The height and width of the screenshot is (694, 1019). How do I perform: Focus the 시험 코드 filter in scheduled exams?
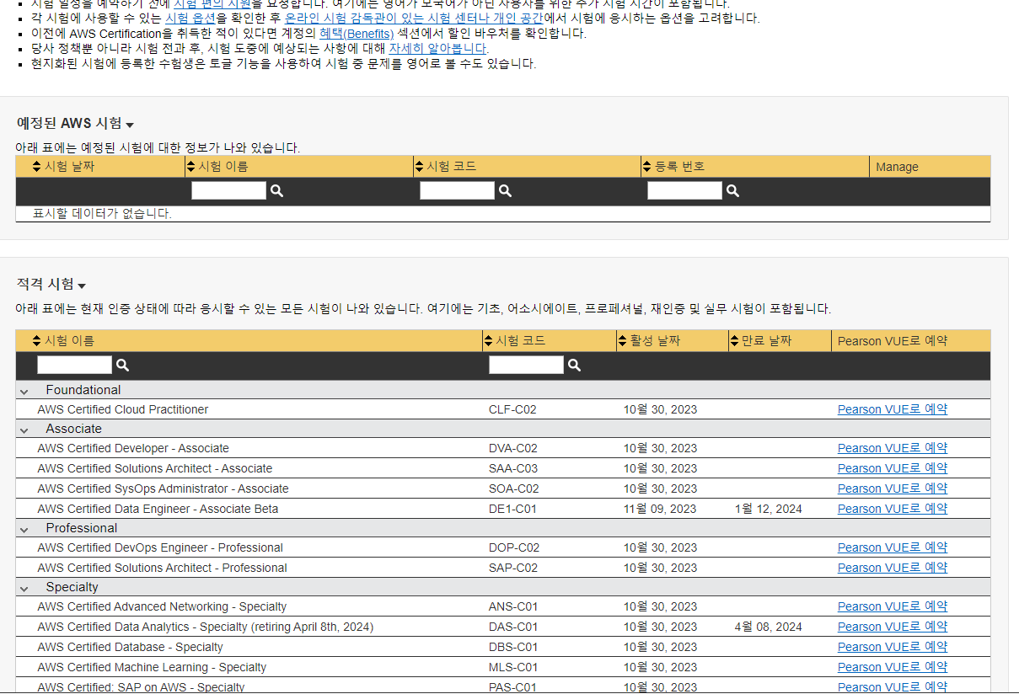coord(457,190)
